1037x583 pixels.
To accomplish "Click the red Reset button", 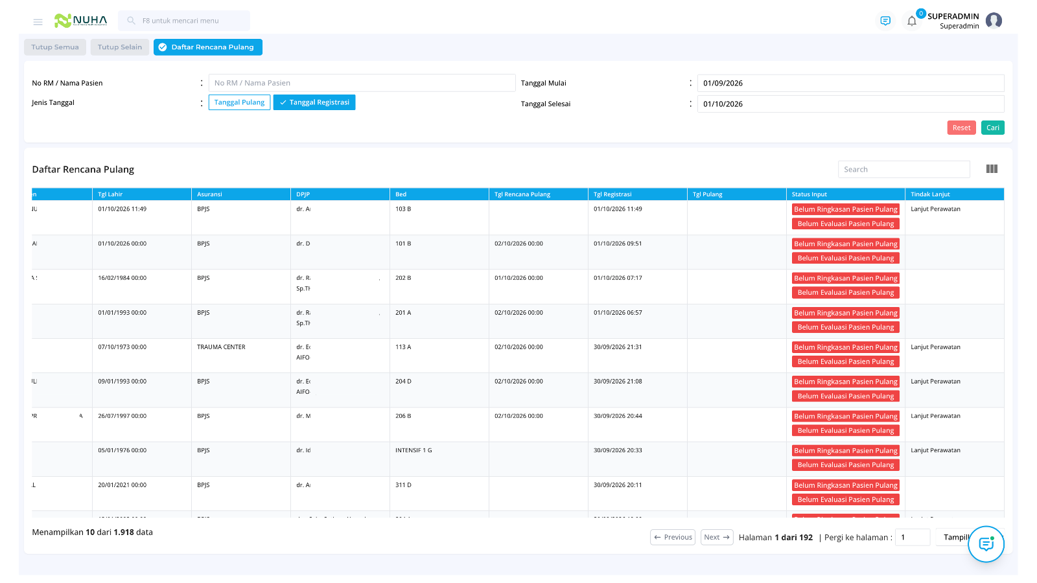I will pyautogui.click(x=961, y=128).
